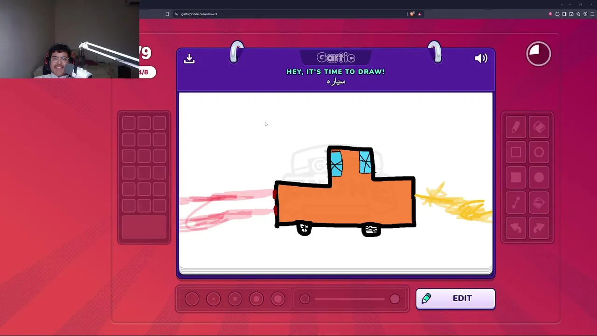This screenshot has height=336, width=597.
Task: Open the browser hamburger menu
Action: [592, 14]
